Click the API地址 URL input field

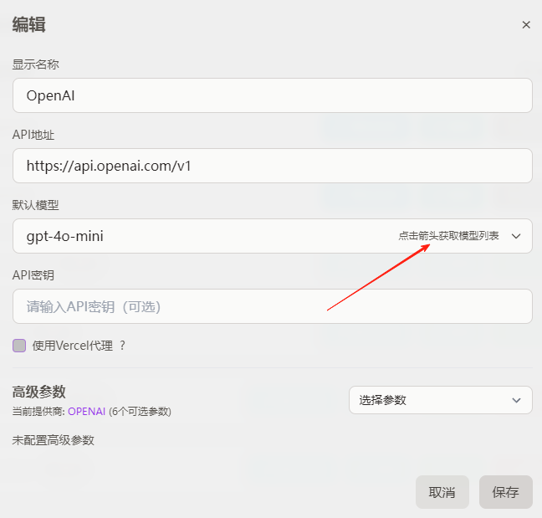273,166
